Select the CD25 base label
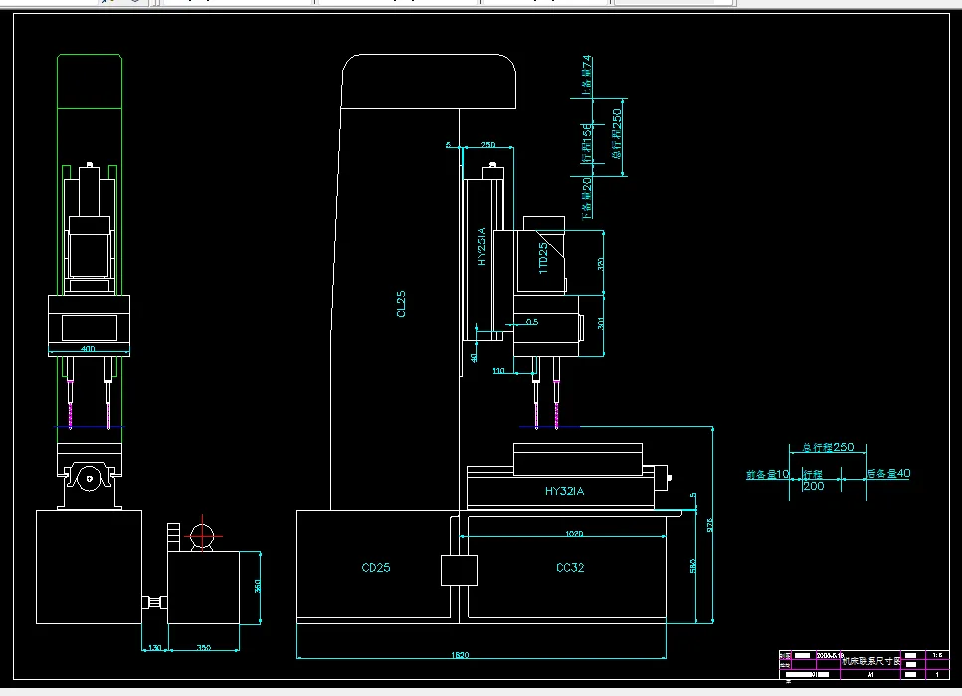 pos(376,567)
